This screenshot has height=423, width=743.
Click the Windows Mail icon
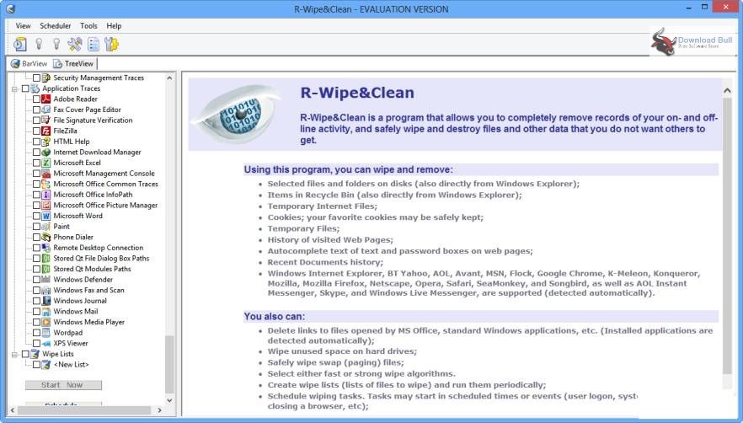pyautogui.click(x=46, y=312)
